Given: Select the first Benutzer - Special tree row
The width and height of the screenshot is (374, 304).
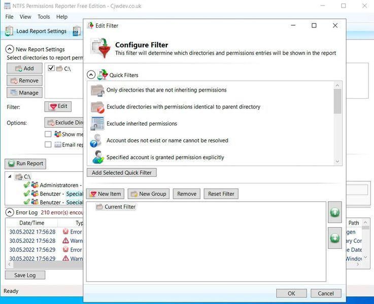Looking at the screenshot, I should [x=53, y=194].
